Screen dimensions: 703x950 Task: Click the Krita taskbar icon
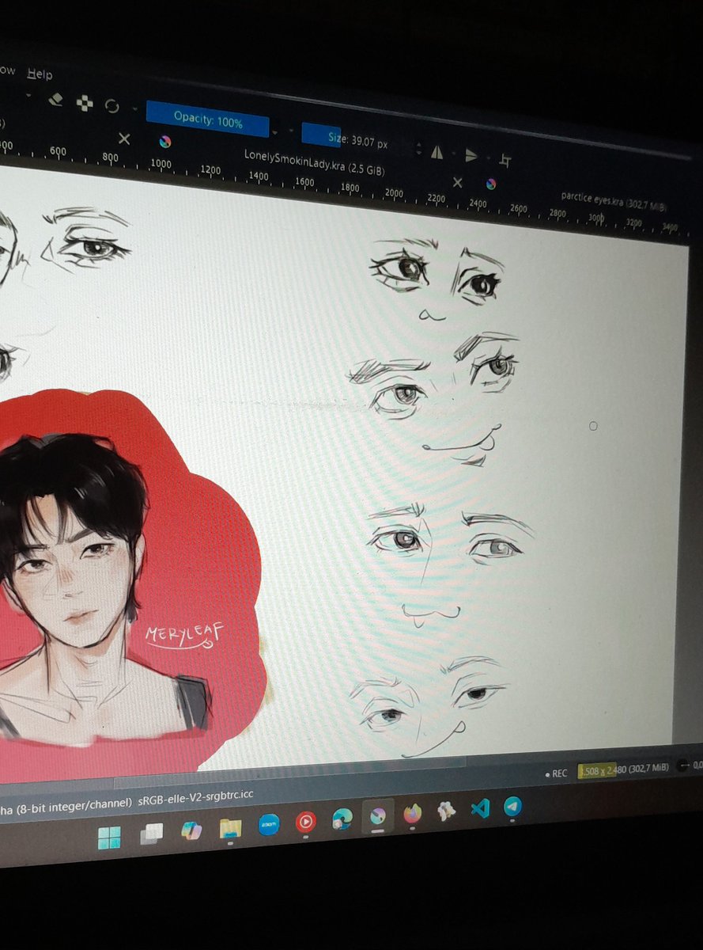click(378, 815)
